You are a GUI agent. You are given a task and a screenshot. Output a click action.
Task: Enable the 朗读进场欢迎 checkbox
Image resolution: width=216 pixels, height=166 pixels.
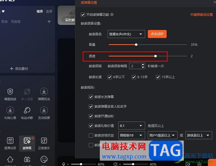[x=91, y=135]
